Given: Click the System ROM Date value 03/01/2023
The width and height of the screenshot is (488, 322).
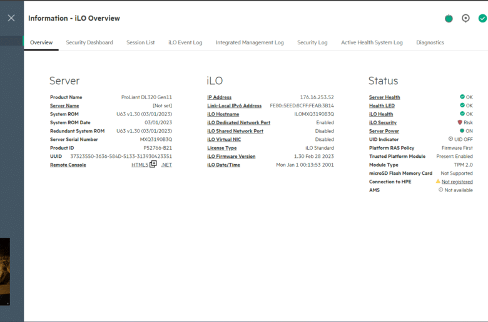Looking at the screenshot, I should coord(158,123).
